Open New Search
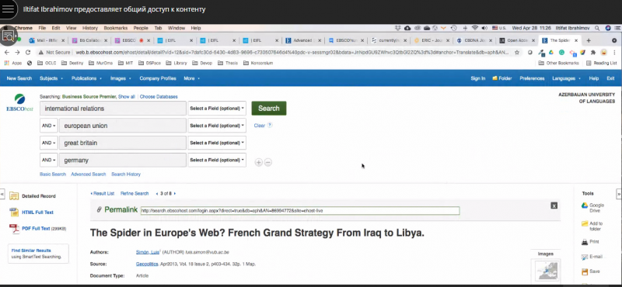The height and width of the screenshot is (287, 622). click(x=19, y=78)
